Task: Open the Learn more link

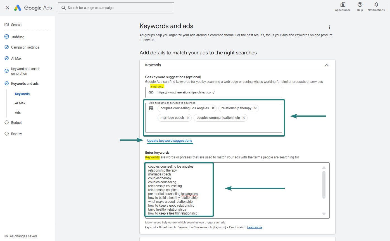Action: 255,227
